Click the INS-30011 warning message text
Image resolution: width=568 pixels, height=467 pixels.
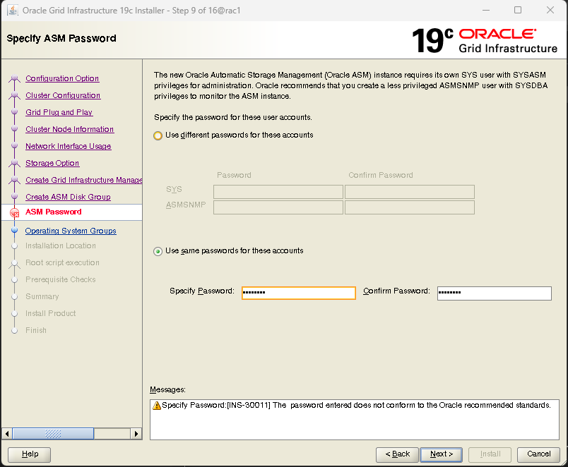point(356,405)
